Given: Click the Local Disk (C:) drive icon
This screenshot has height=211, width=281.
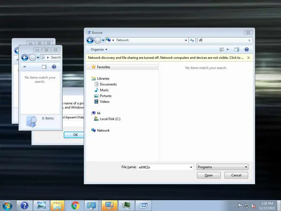Looking at the screenshot, I should pos(96,119).
